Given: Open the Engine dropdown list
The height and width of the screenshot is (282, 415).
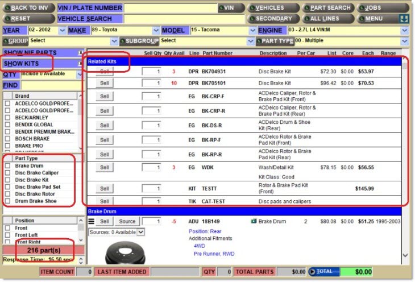Looking at the screenshot, I should point(404,30).
